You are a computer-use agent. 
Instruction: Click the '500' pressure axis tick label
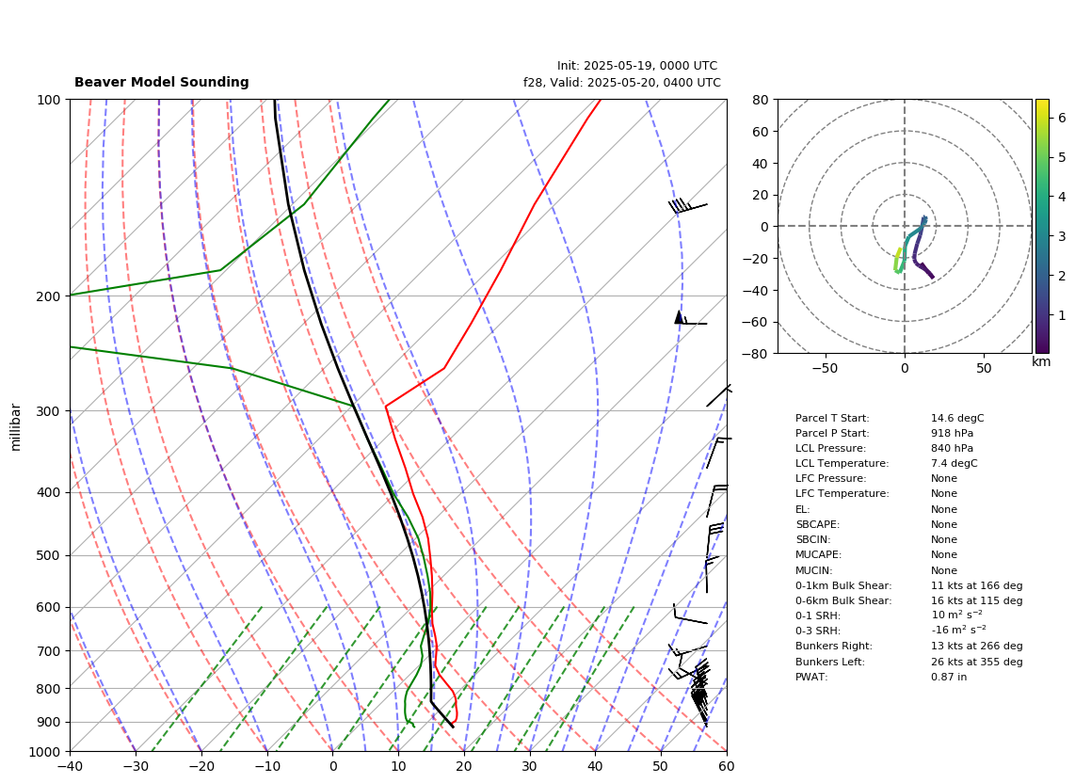pos(53,555)
